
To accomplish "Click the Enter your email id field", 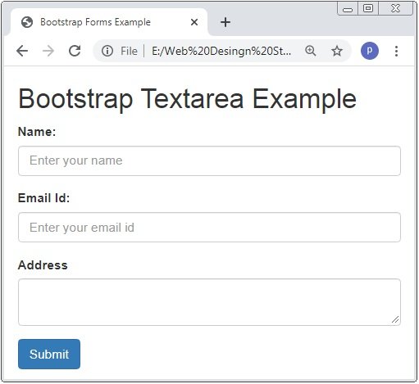I will pos(209,228).
